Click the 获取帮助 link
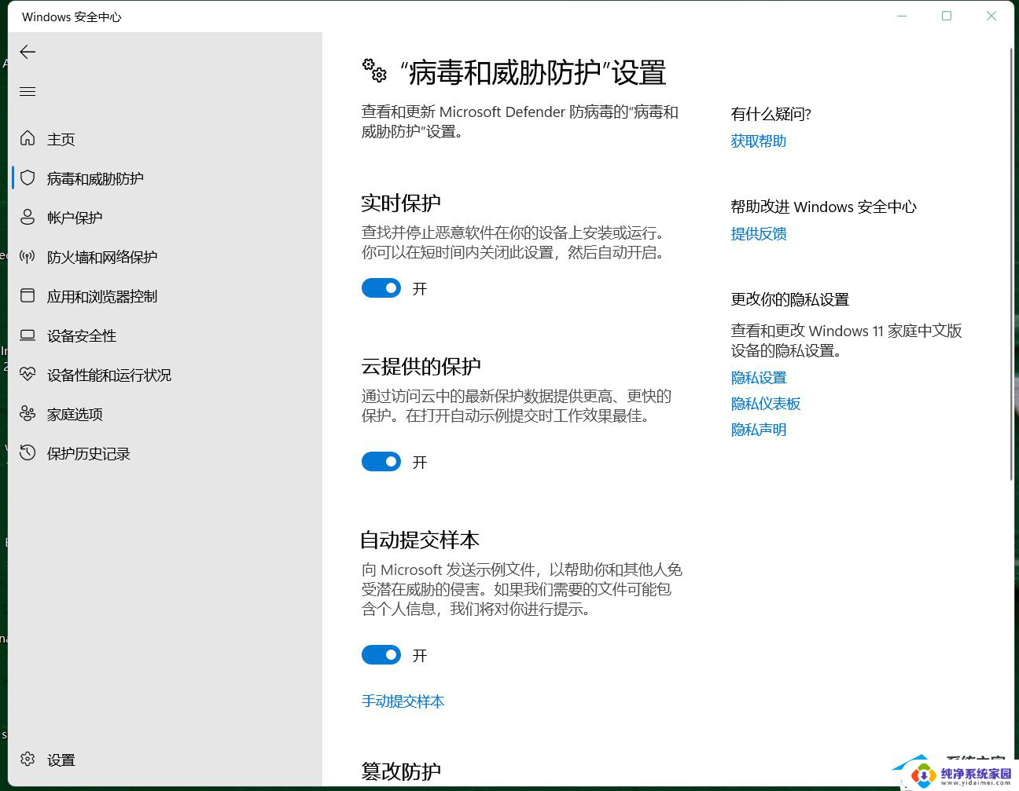The width and height of the screenshot is (1019, 791). coord(758,141)
